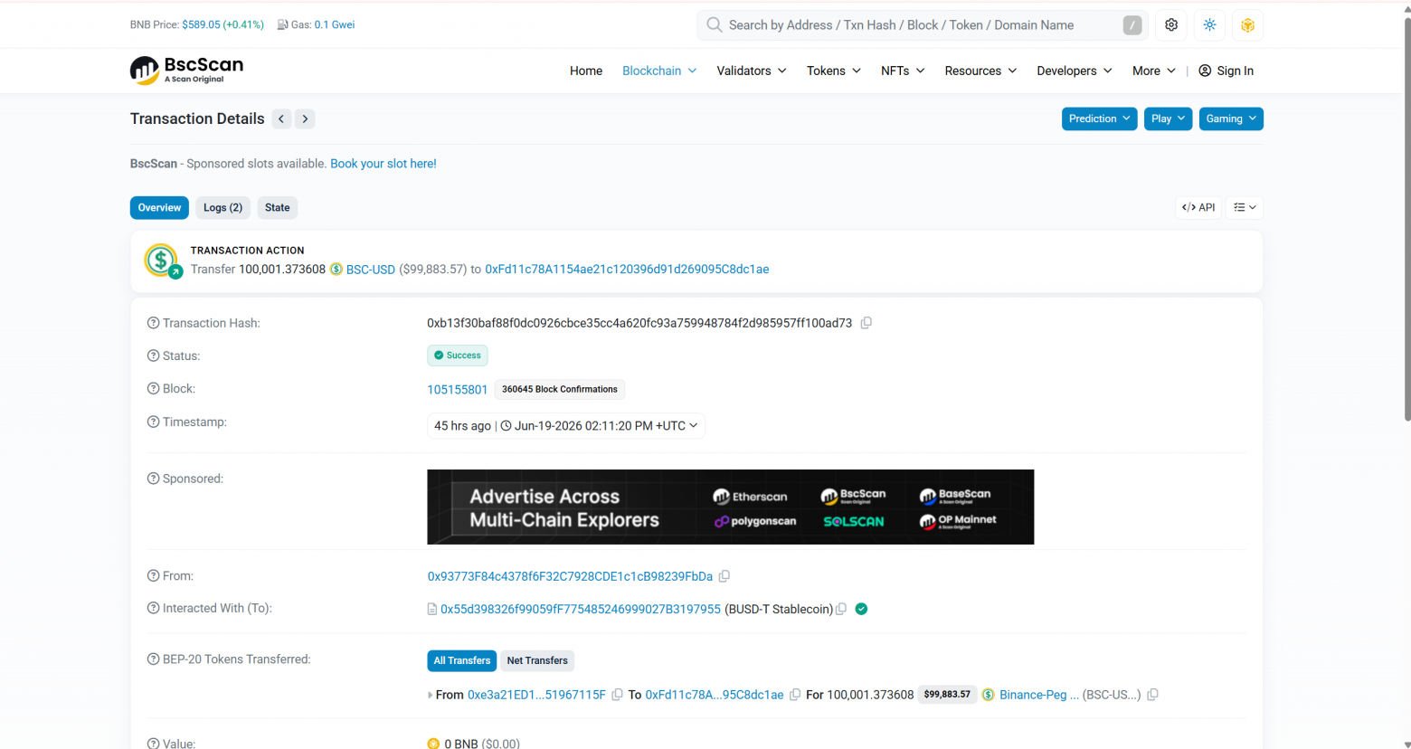Toggle the light/dark theme sun icon
1411x749 pixels.
tap(1209, 25)
